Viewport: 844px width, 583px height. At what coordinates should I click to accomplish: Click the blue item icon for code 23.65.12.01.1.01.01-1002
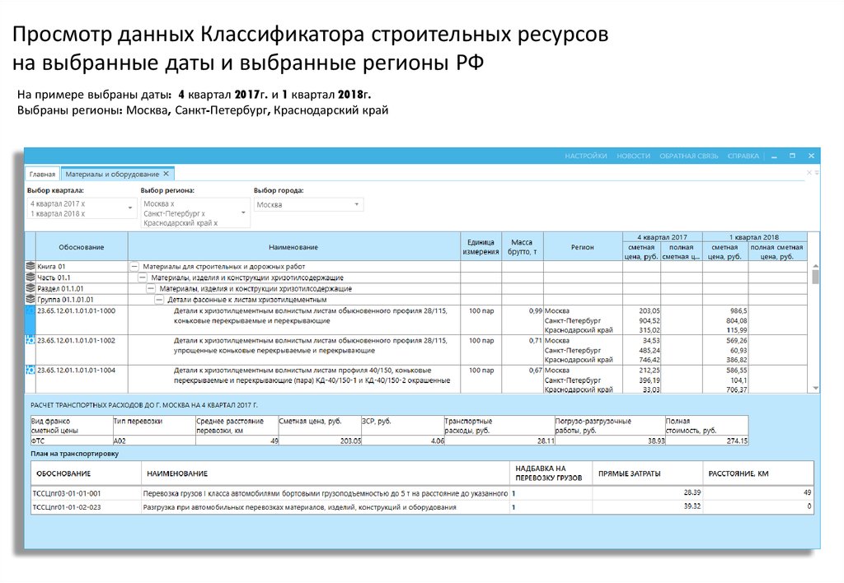click(30, 340)
